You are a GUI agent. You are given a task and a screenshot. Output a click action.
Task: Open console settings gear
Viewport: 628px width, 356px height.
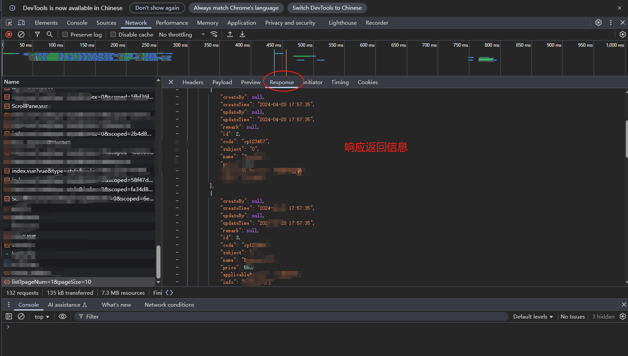(x=622, y=316)
